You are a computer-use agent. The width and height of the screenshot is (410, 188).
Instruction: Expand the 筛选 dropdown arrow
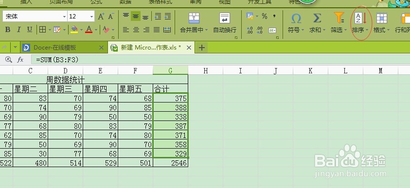click(345, 30)
